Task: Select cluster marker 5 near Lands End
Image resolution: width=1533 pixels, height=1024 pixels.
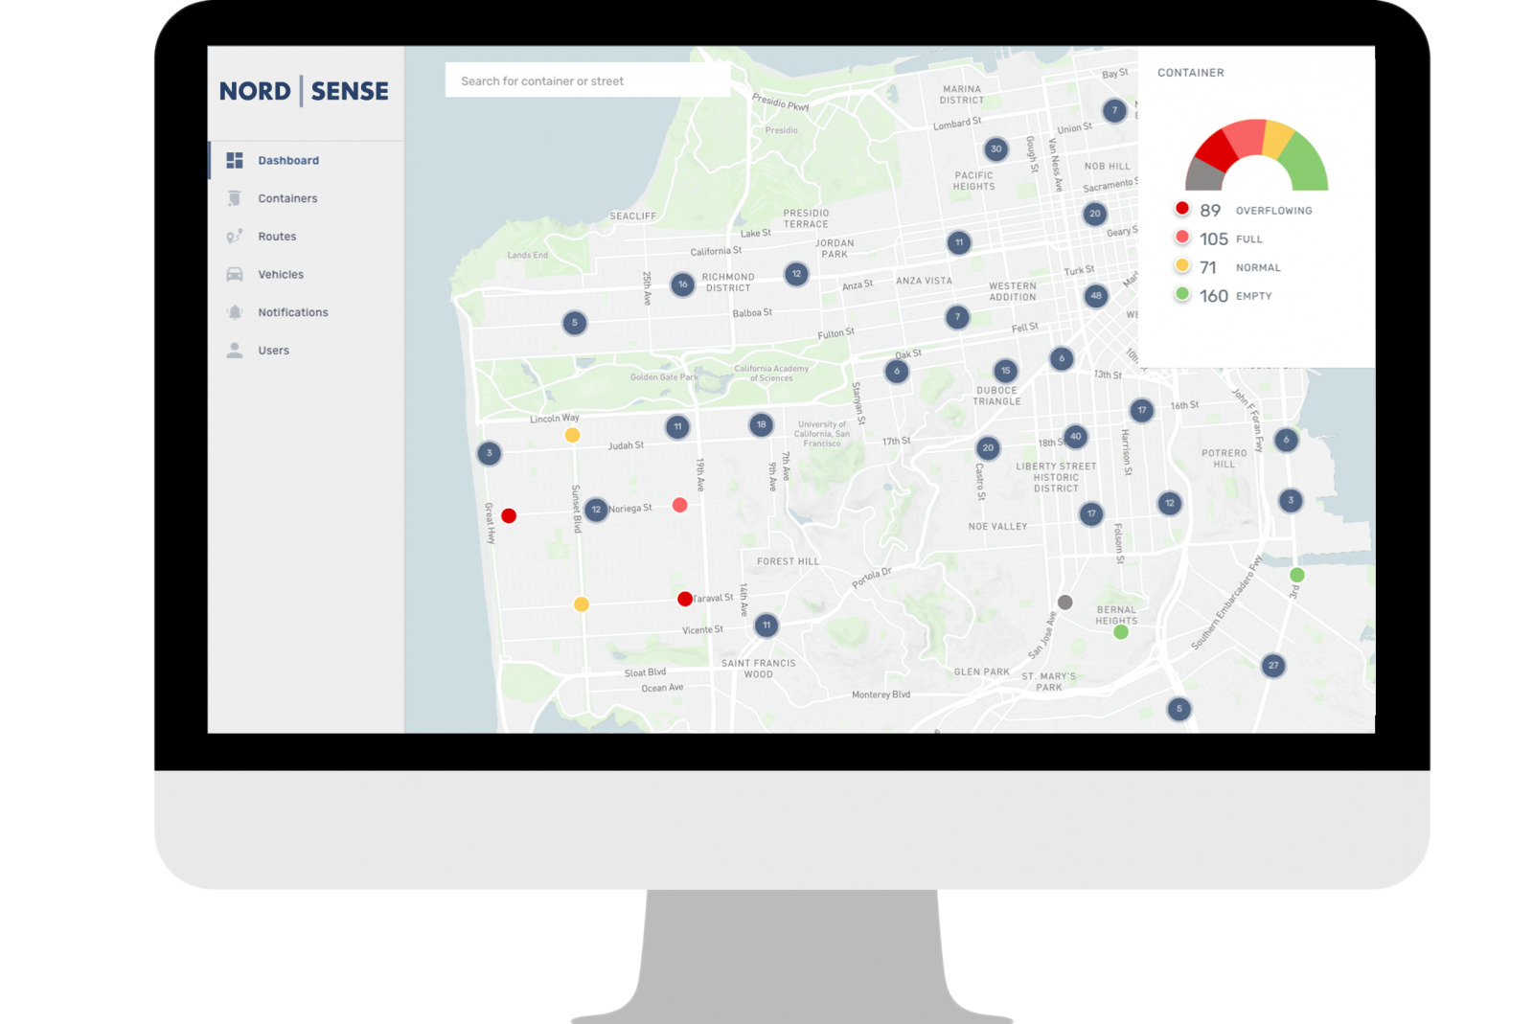Action: click(x=575, y=323)
